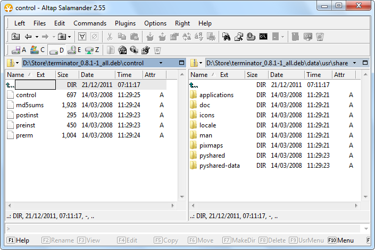
Task: Open the Registry Editor plugin icon
Action: point(146,50)
